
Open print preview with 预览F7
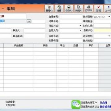point(79,9)
